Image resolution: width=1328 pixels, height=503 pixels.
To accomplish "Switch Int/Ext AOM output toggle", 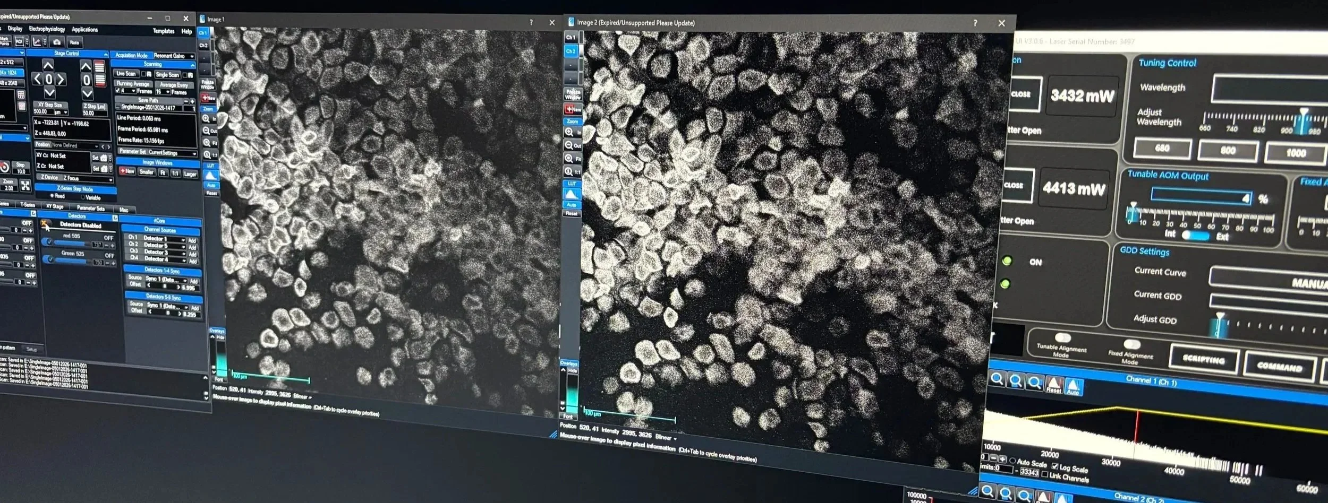I will coord(1195,235).
